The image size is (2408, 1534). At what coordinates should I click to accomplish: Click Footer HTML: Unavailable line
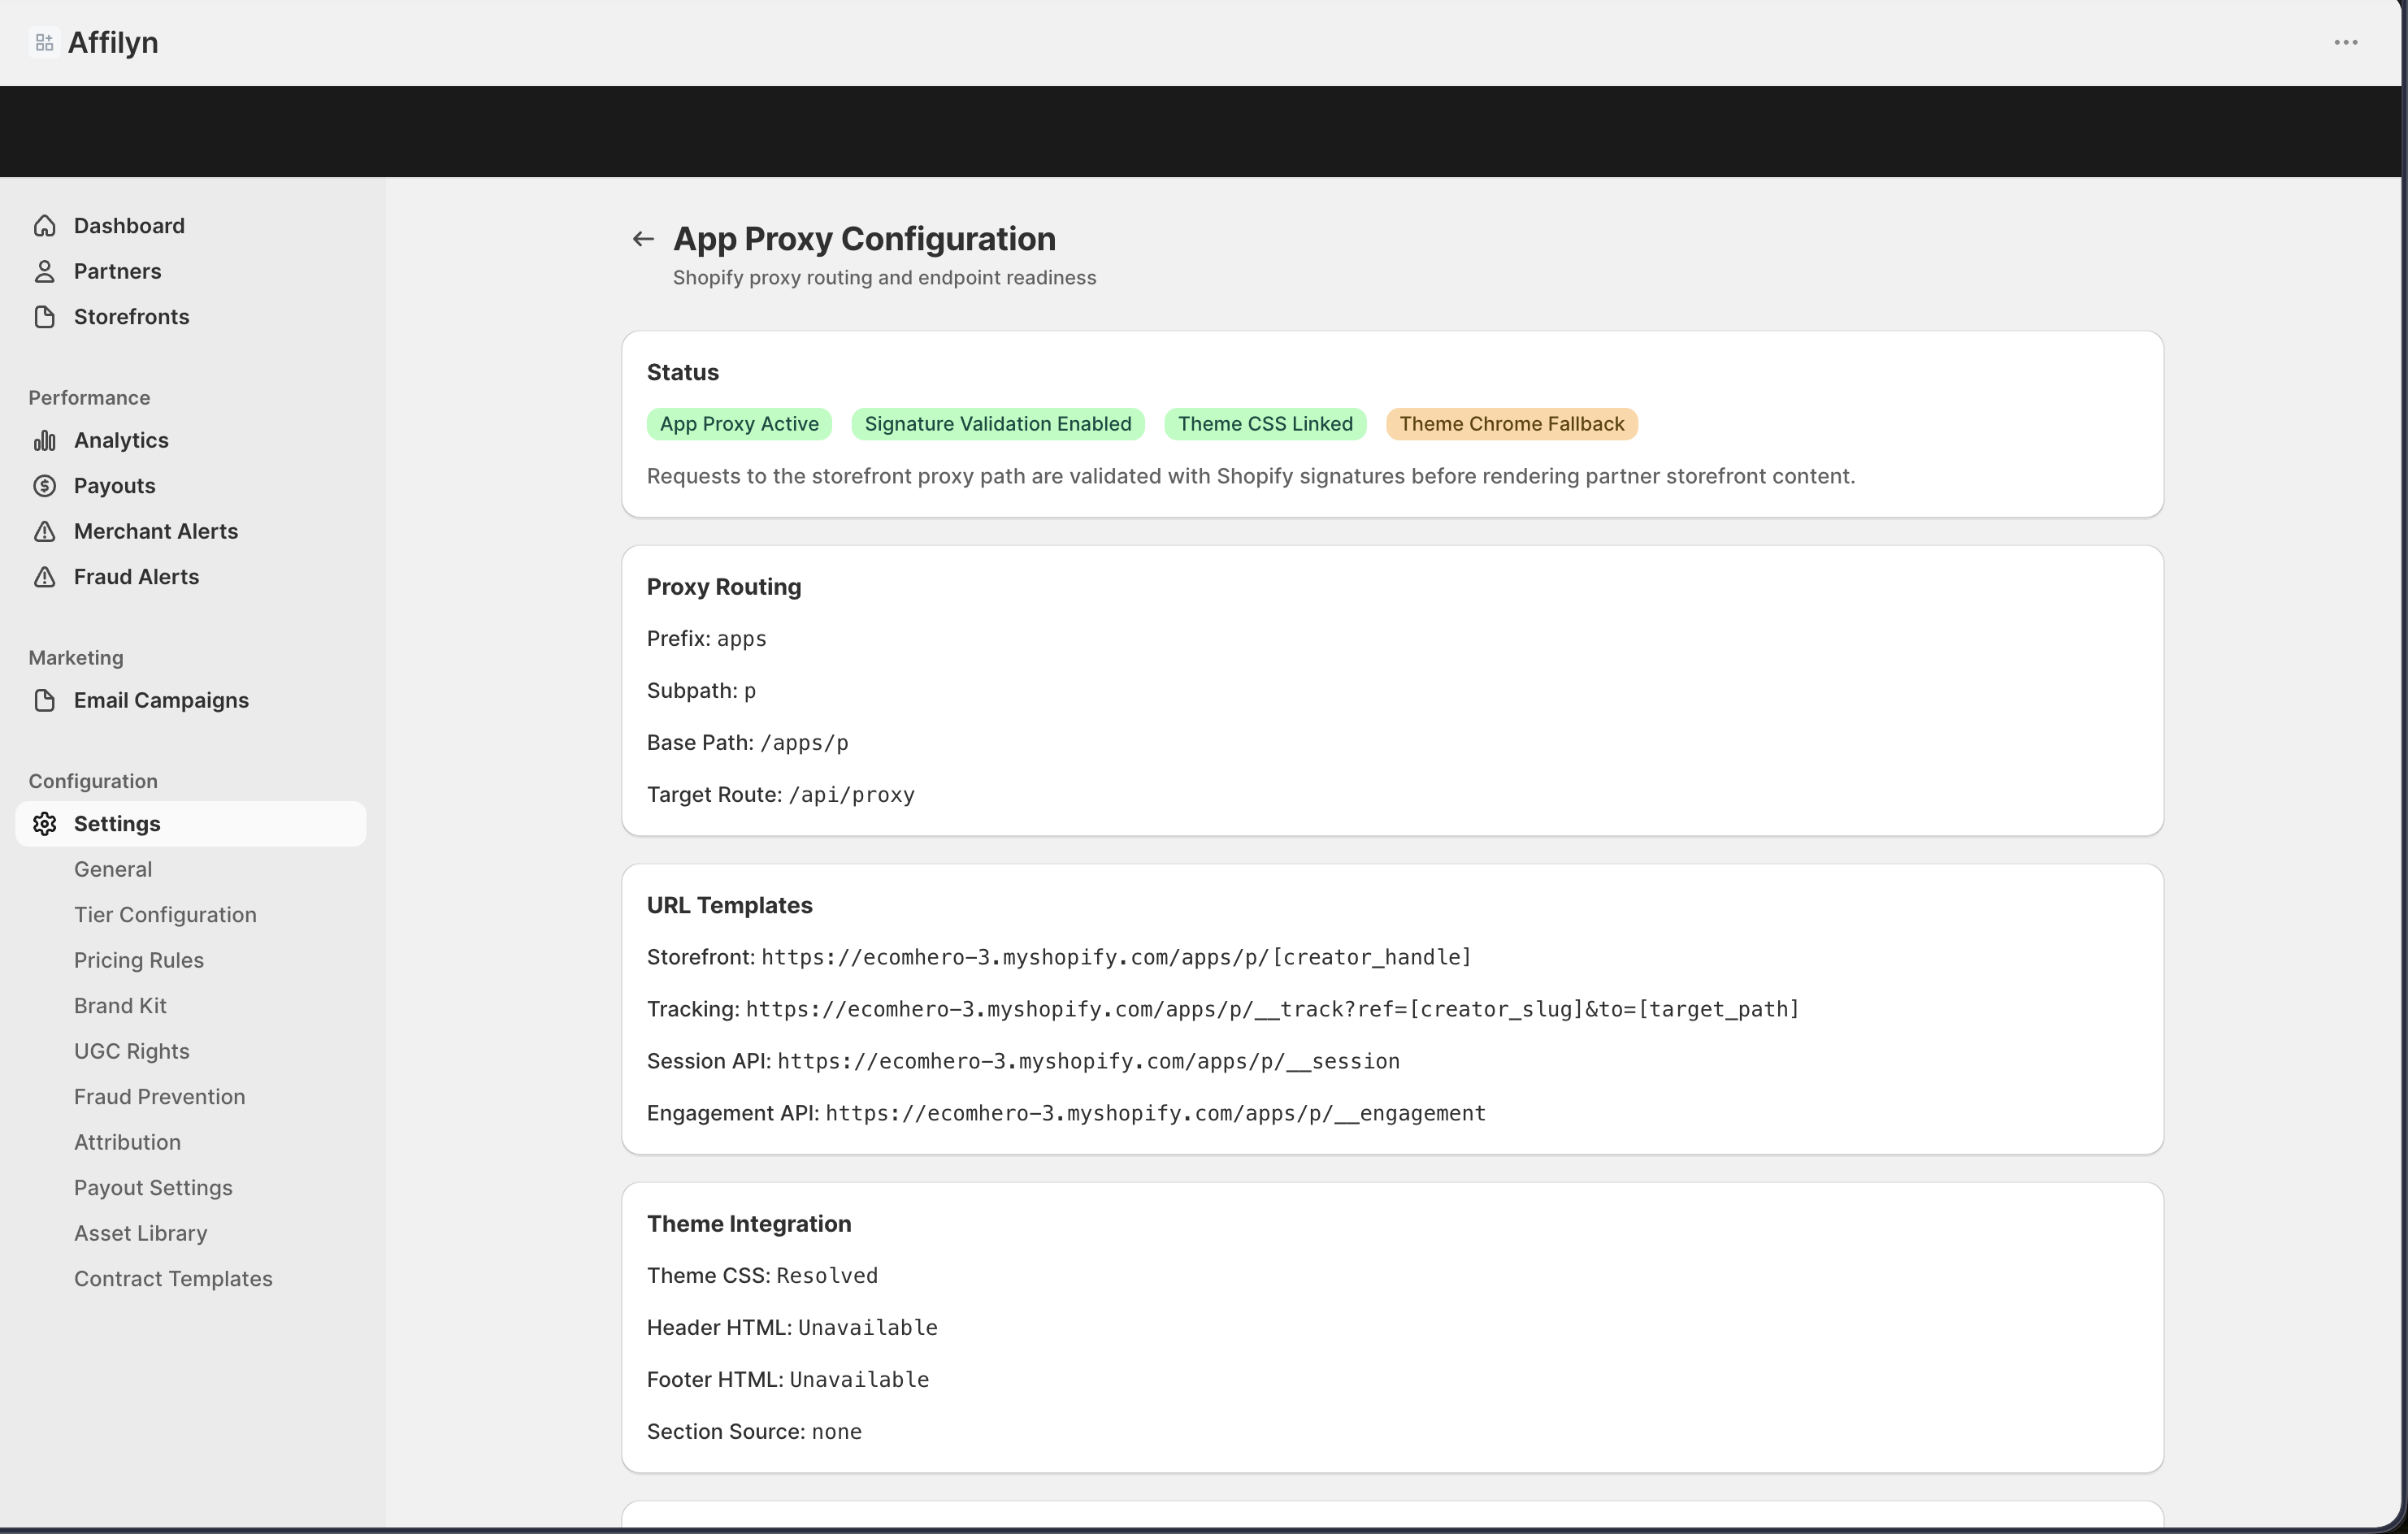click(x=788, y=1380)
